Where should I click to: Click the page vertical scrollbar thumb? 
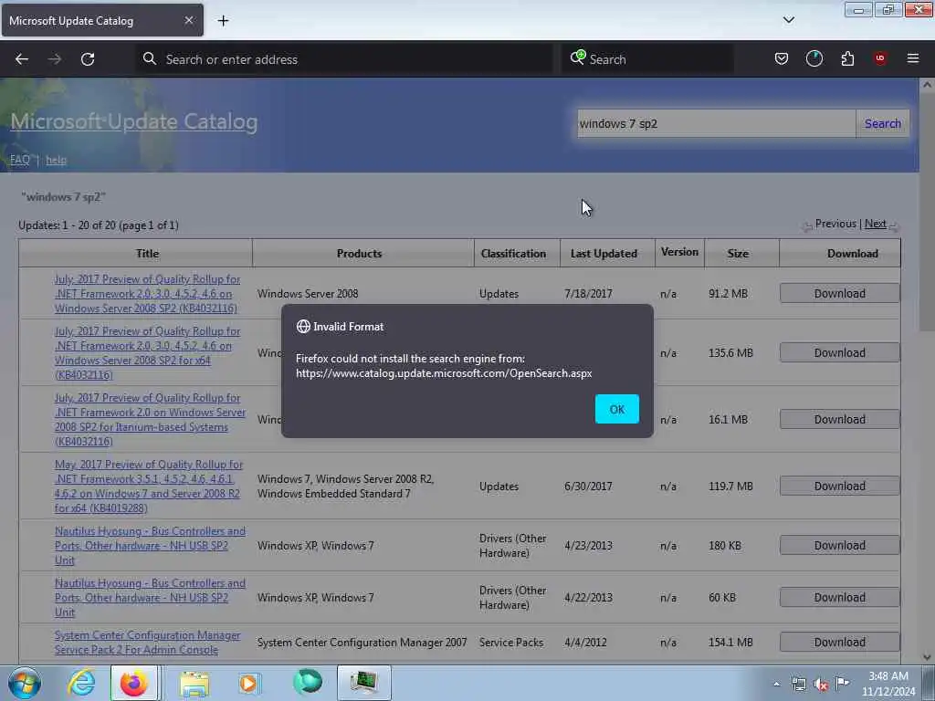(927, 212)
